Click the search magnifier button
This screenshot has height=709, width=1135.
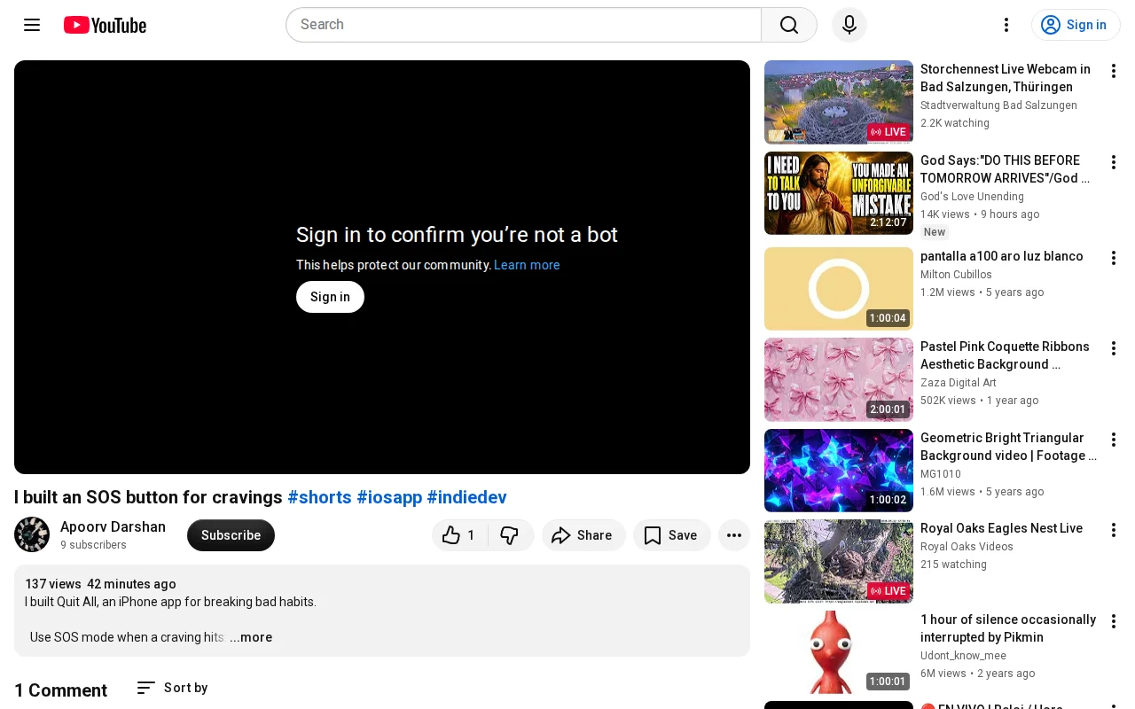pyautogui.click(x=789, y=25)
